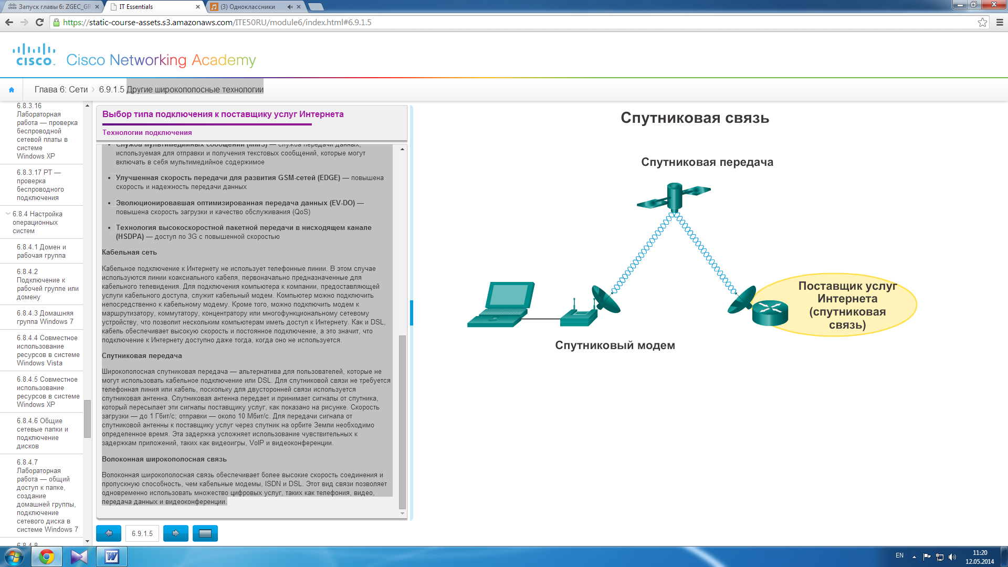Screen dimensions: 1008x567
Task: Click the text panel scrollbar thumb
Action: 402,422
